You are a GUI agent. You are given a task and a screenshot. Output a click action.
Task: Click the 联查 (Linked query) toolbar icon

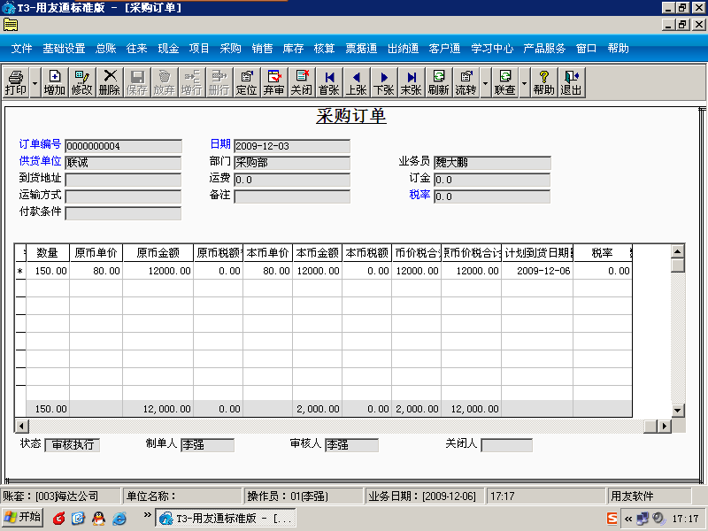[x=504, y=82]
